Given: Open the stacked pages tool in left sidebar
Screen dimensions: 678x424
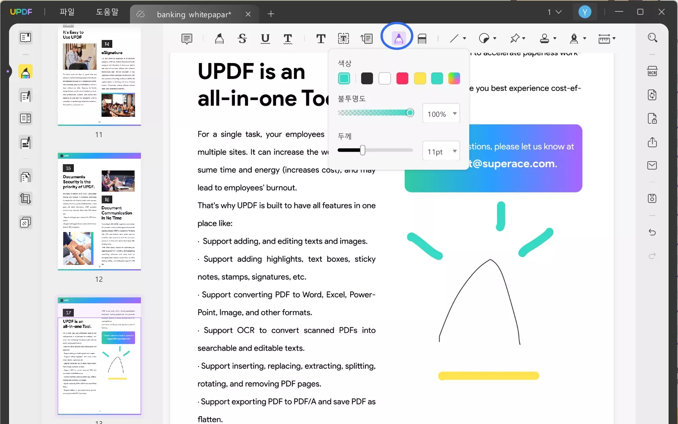Looking at the screenshot, I should [26, 223].
